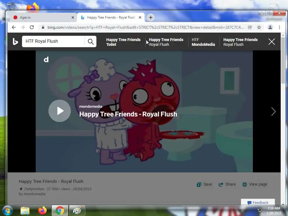Screen dimensions: 288x216
Task: Click the video title overlay text
Action: click(128, 114)
